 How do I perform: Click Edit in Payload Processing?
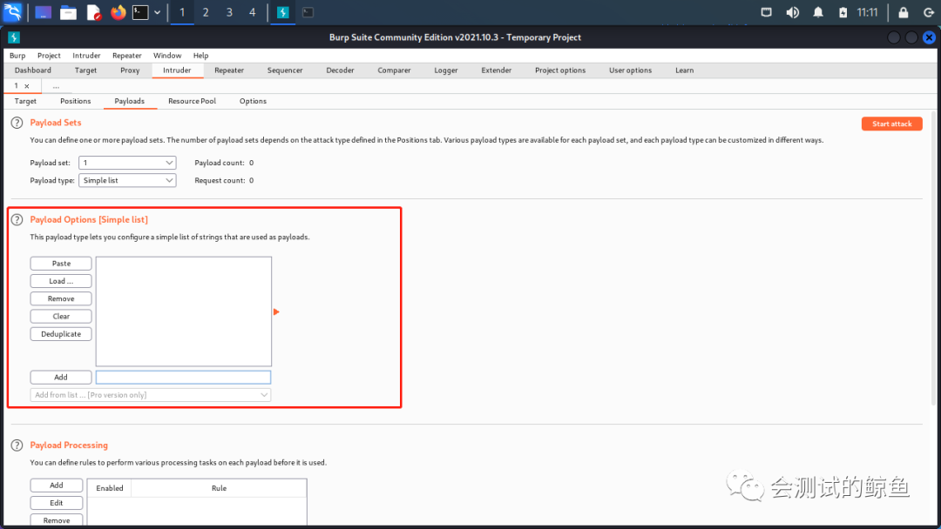(57, 503)
